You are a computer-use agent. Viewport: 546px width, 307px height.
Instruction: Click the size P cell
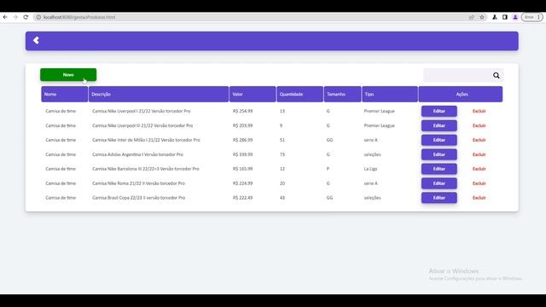click(x=328, y=169)
